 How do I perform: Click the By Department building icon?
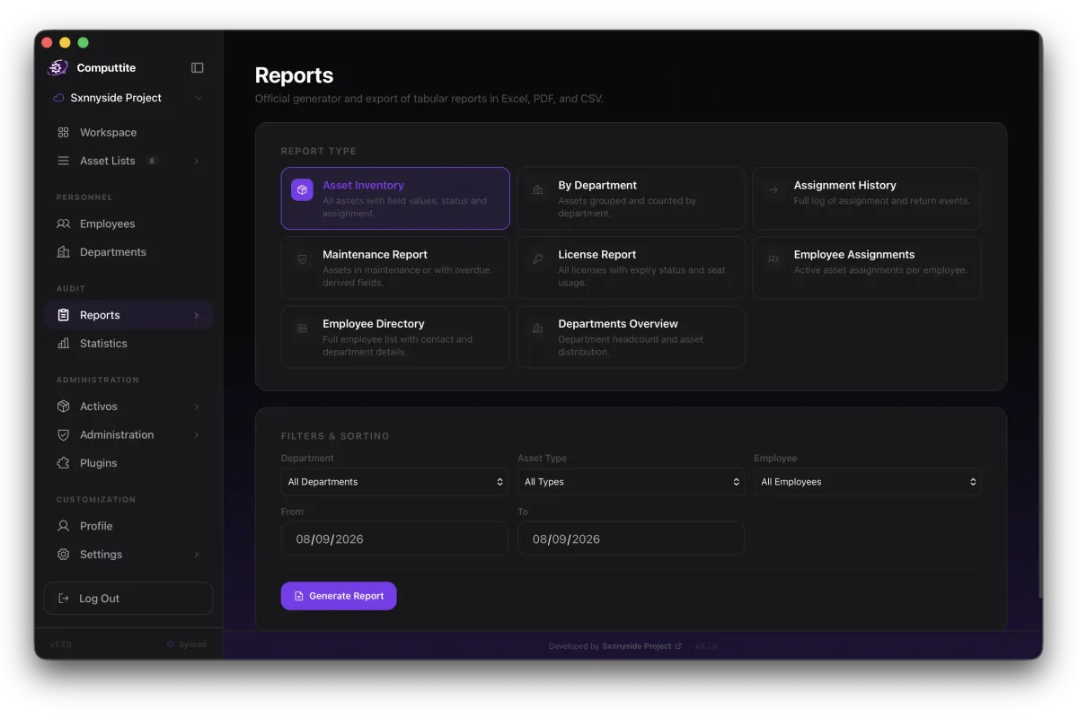click(x=537, y=189)
